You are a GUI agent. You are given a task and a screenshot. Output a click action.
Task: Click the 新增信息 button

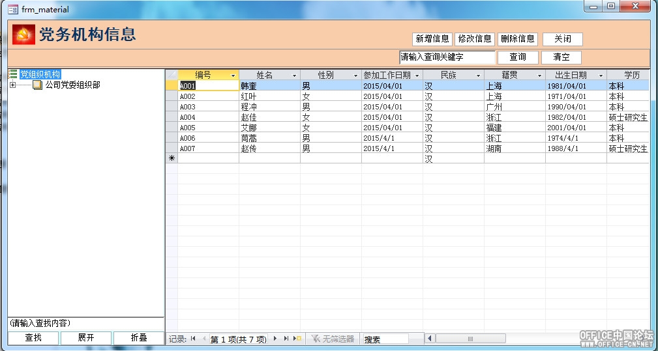click(432, 39)
